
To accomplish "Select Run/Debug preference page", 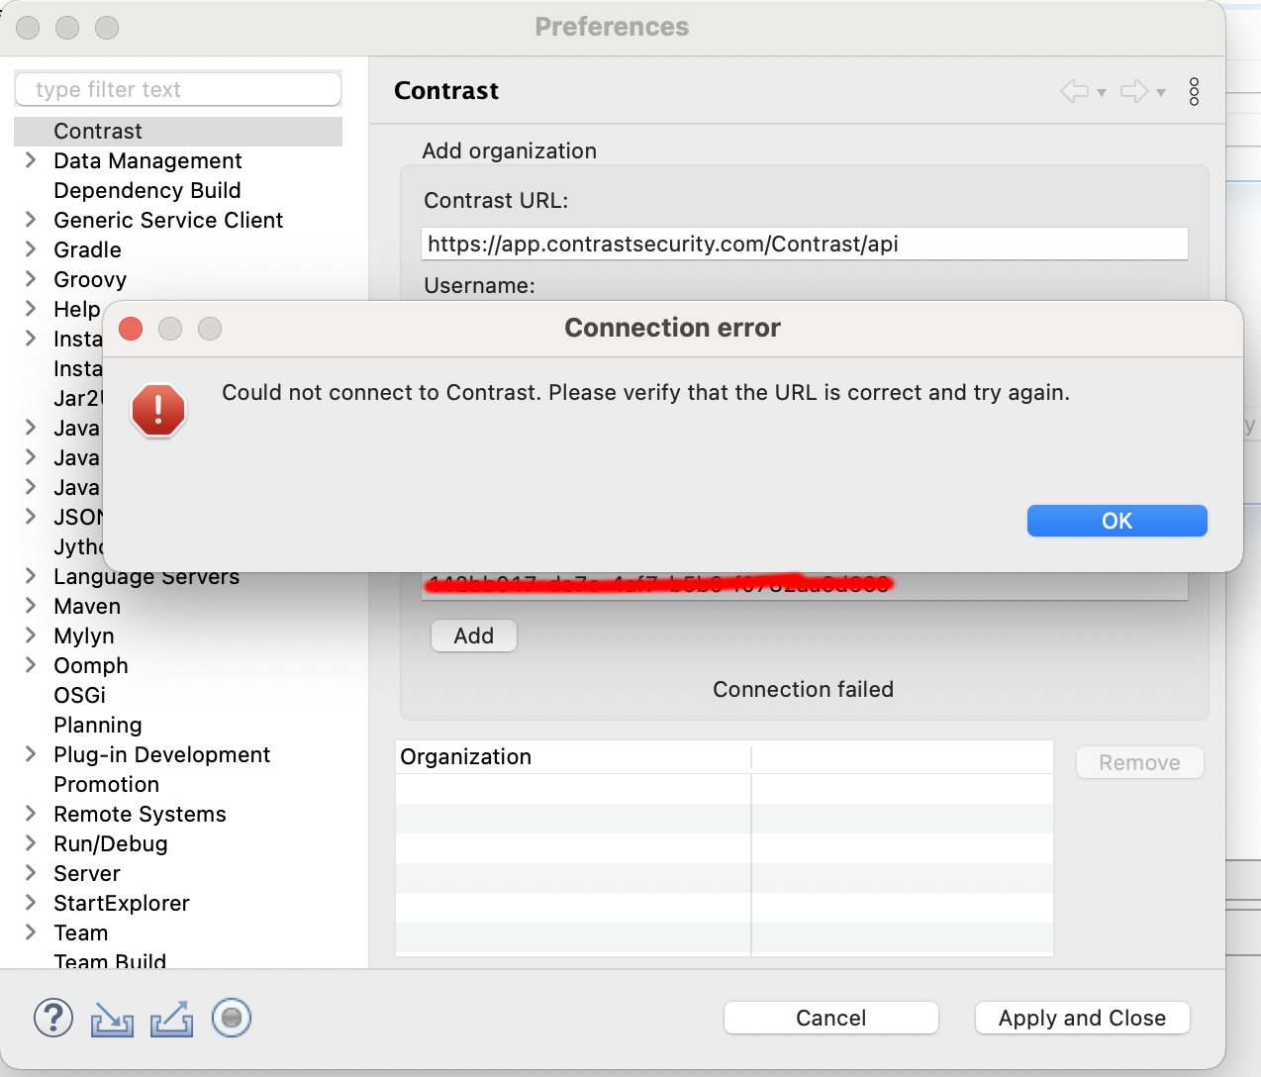I will click(x=111, y=843).
